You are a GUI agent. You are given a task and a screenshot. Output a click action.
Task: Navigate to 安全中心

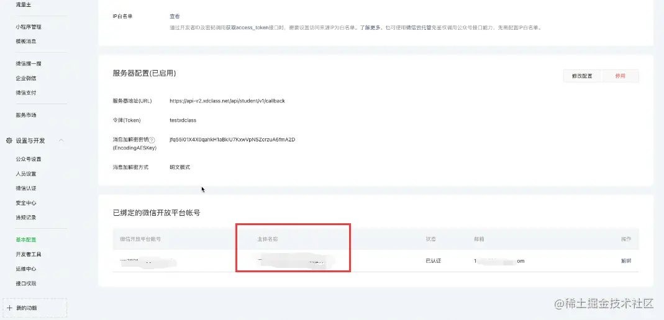pyautogui.click(x=26, y=203)
